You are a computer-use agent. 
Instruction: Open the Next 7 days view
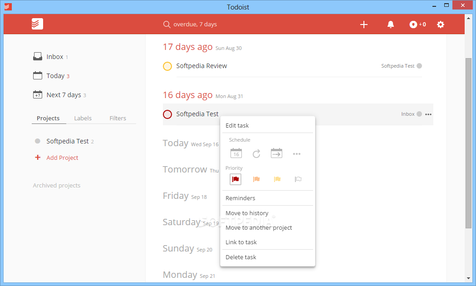click(64, 95)
